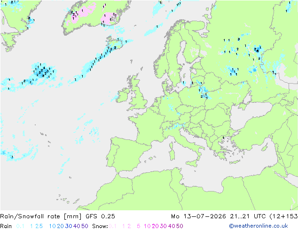Viewport: 298px width, 230px height.
Task: Click the snow legend value 5
Action: coord(138,226)
